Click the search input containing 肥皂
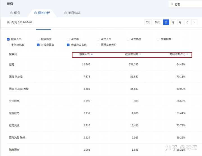 tap(187, 4)
